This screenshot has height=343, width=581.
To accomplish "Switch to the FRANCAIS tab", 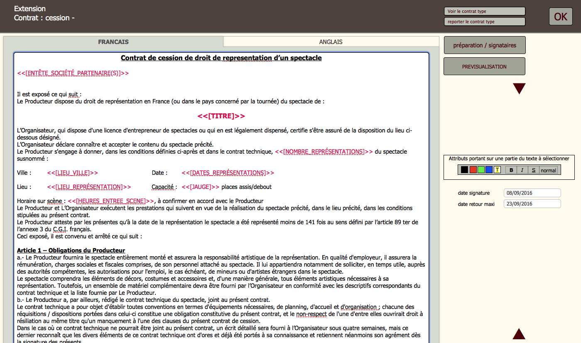I will 113,42.
